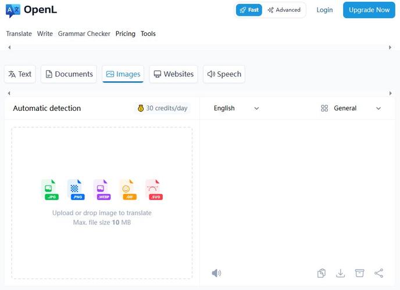Copy translation using the clipboard icon
This screenshot has height=290, width=400.
click(x=322, y=273)
